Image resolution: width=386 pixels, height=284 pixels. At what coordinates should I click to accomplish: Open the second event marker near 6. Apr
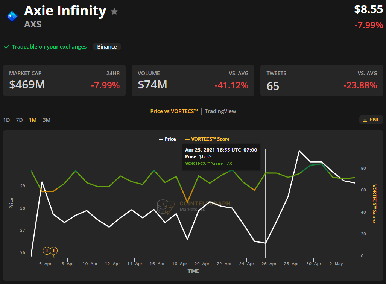(54, 251)
